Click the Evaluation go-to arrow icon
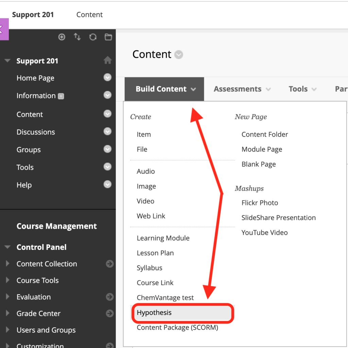348x348 pixels. coord(109,297)
